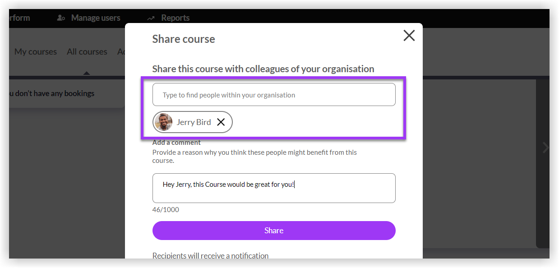Dismiss the Share course dialog
Viewport: 559px width, 268px height.
(x=409, y=36)
